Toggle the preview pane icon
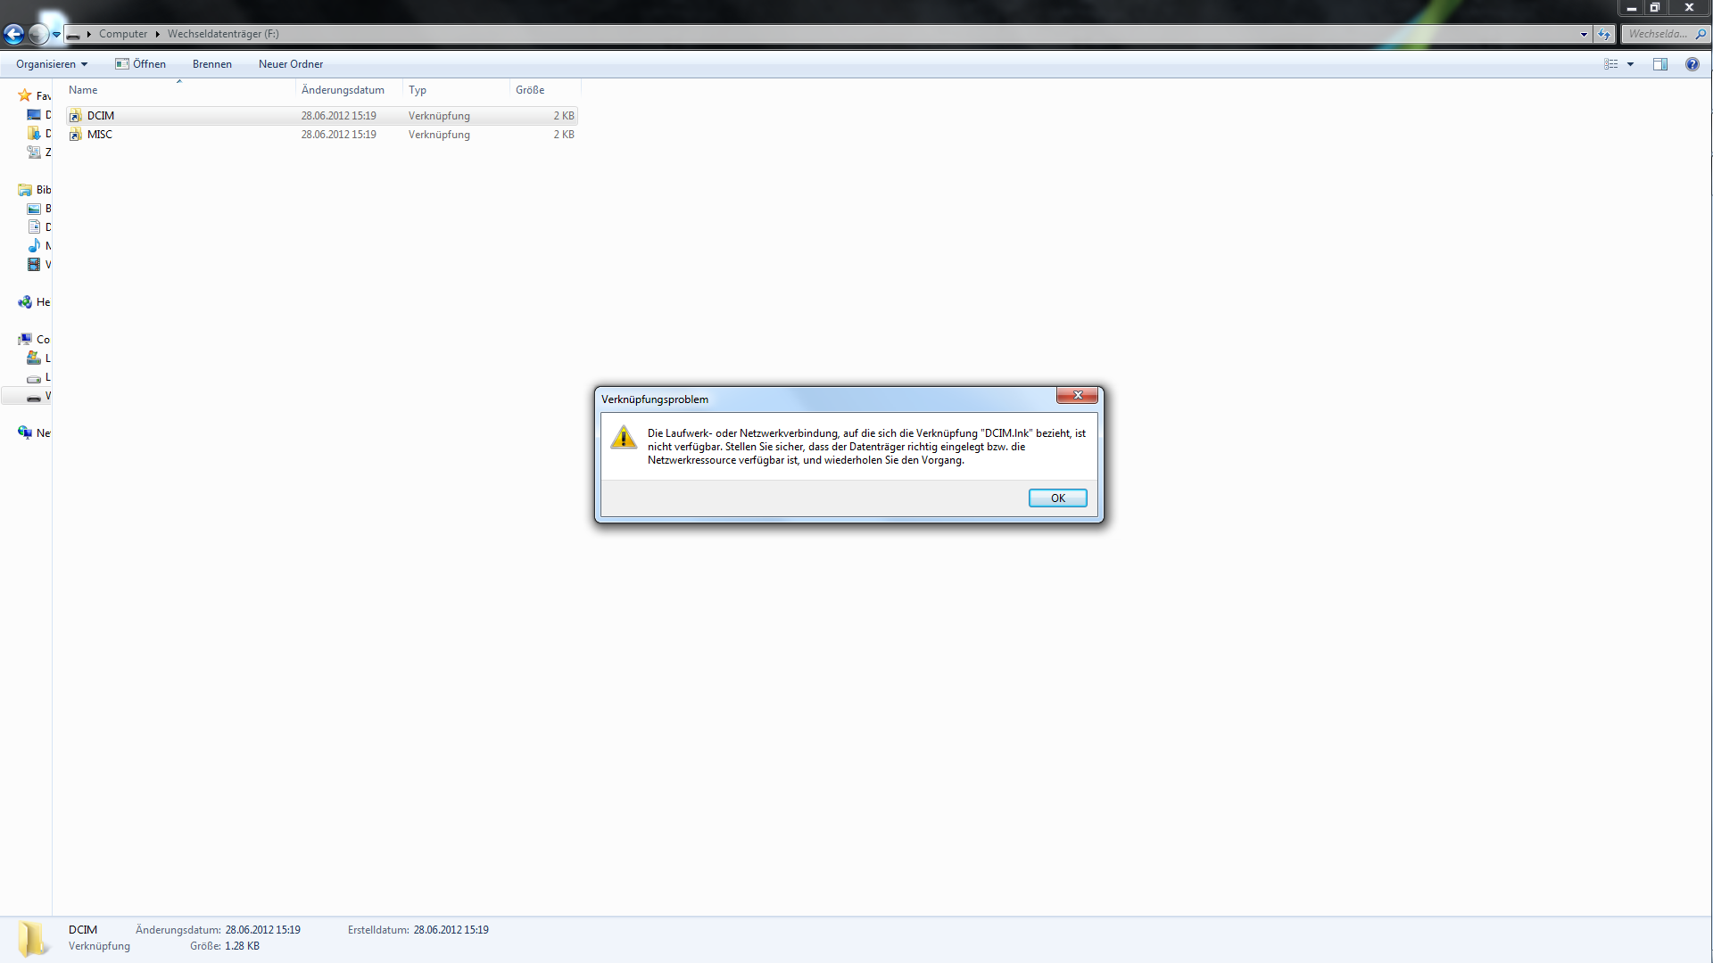The width and height of the screenshot is (1713, 963). click(1659, 64)
